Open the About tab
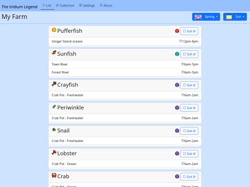The image size is (250, 187). pyautogui.click(x=106, y=6)
